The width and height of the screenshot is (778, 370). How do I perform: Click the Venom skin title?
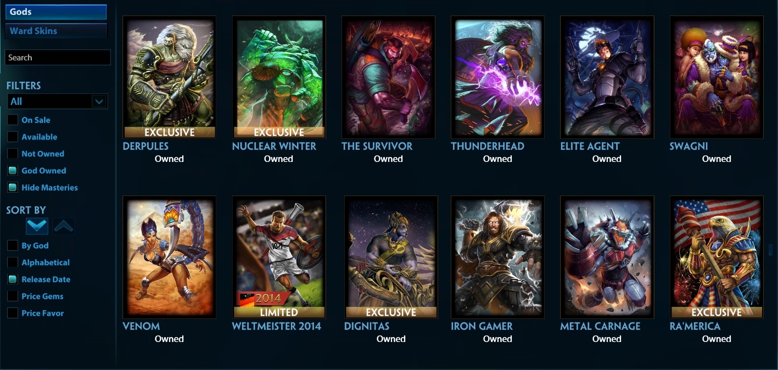point(141,326)
